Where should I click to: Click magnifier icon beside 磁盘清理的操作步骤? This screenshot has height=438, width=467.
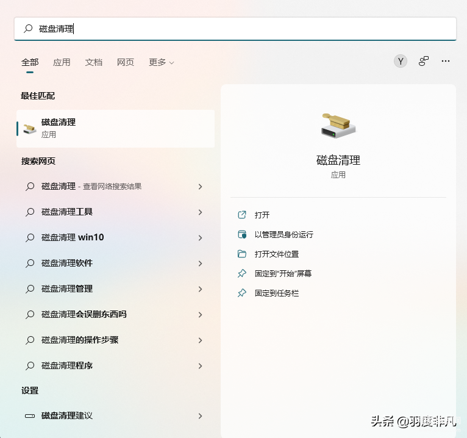point(30,340)
